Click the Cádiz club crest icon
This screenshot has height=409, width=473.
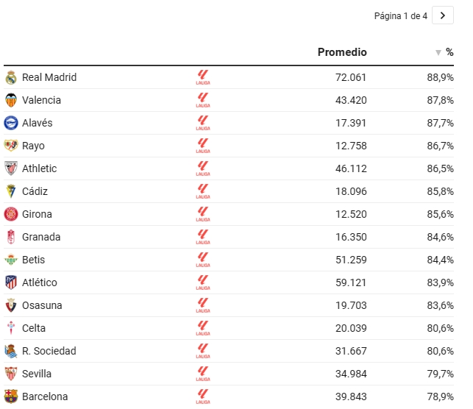point(11,191)
